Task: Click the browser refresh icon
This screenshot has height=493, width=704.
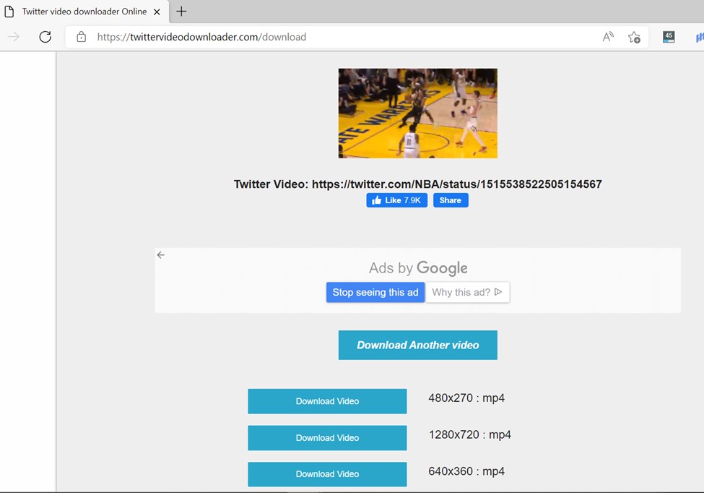Action: coord(45,37)
